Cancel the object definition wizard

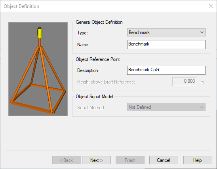(x=164, y=160)
